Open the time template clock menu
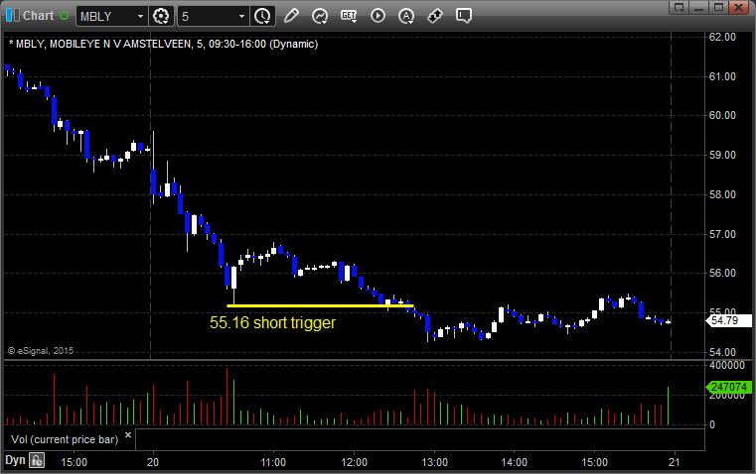This screenshot has height=474, width=756. coord(263,16)
